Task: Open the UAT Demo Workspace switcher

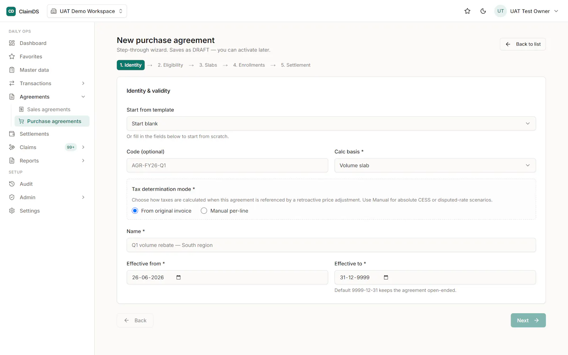Action: click(x=87, y=11)
